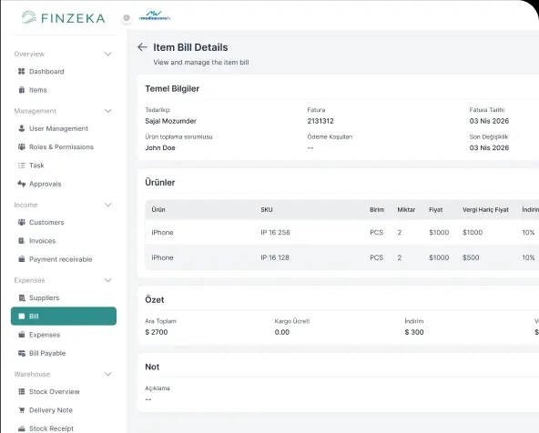Collapse the Overview section chevron
Image resolution: width=539 pixels, height=433 pixels.
108,54
